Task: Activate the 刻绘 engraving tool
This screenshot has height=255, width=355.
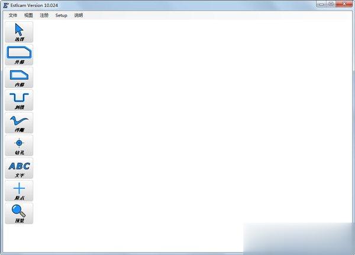Action: click(x=19, y=100)
